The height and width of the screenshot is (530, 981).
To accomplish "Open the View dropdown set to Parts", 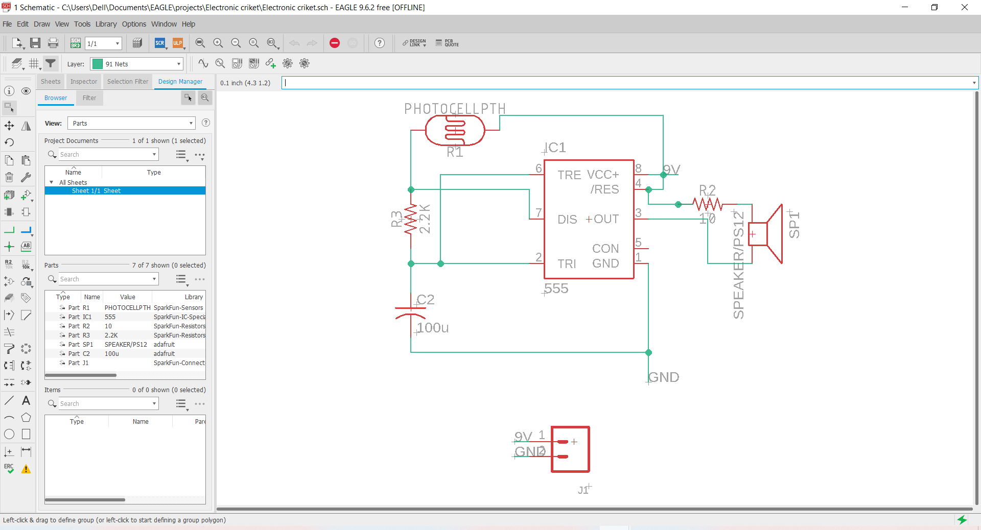I will [132, 123].
